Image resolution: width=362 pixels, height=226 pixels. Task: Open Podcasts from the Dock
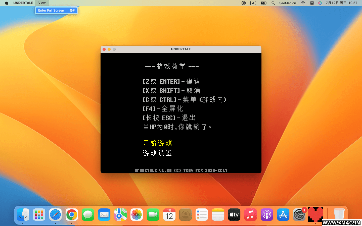click(267, 215)
